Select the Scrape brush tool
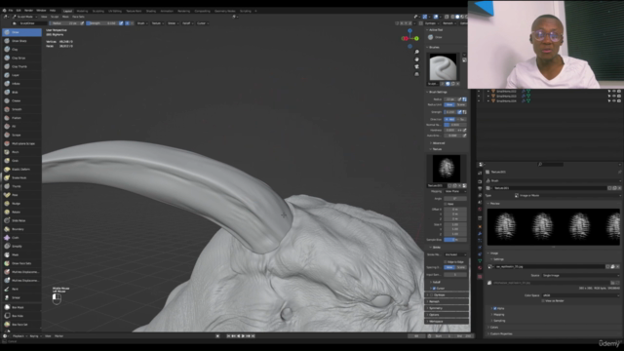The height and width of the screenshot is (351, 624). click(21, 135)
